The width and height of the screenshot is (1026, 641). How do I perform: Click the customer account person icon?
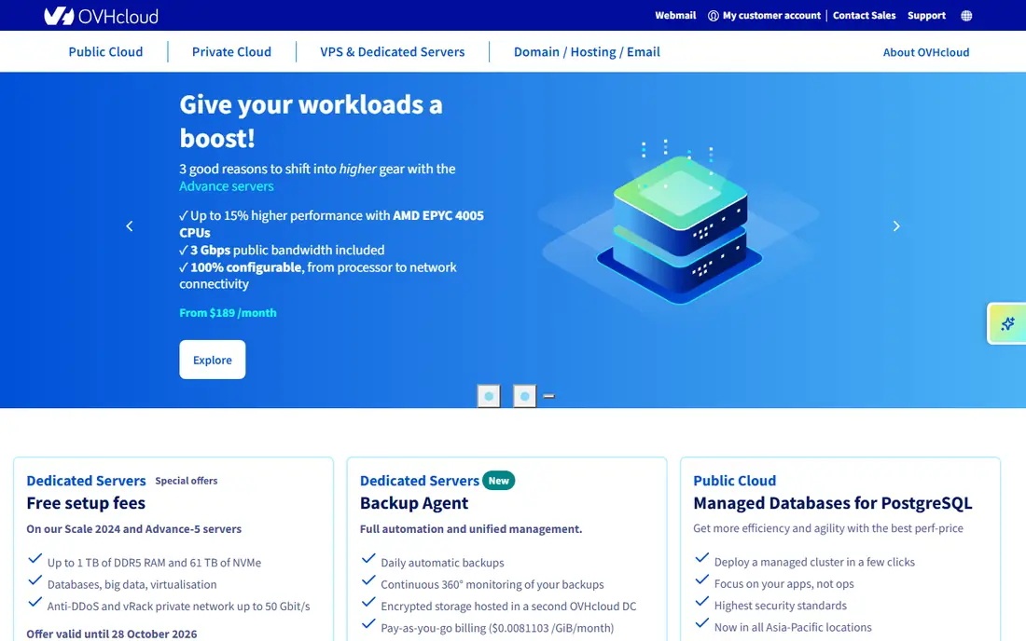[714, 16]
